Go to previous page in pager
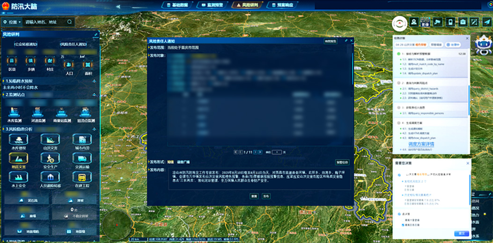 pos(241,152)
